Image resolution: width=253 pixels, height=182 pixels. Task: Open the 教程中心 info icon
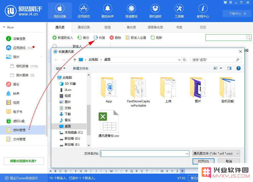tap(203, 11)
